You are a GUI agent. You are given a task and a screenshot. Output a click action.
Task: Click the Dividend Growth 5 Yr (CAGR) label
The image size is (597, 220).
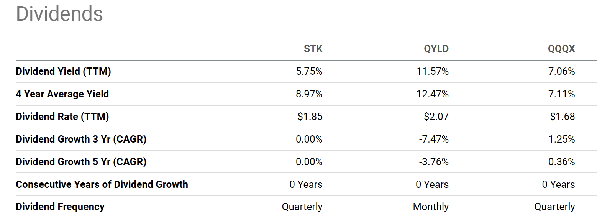[81, 162]
